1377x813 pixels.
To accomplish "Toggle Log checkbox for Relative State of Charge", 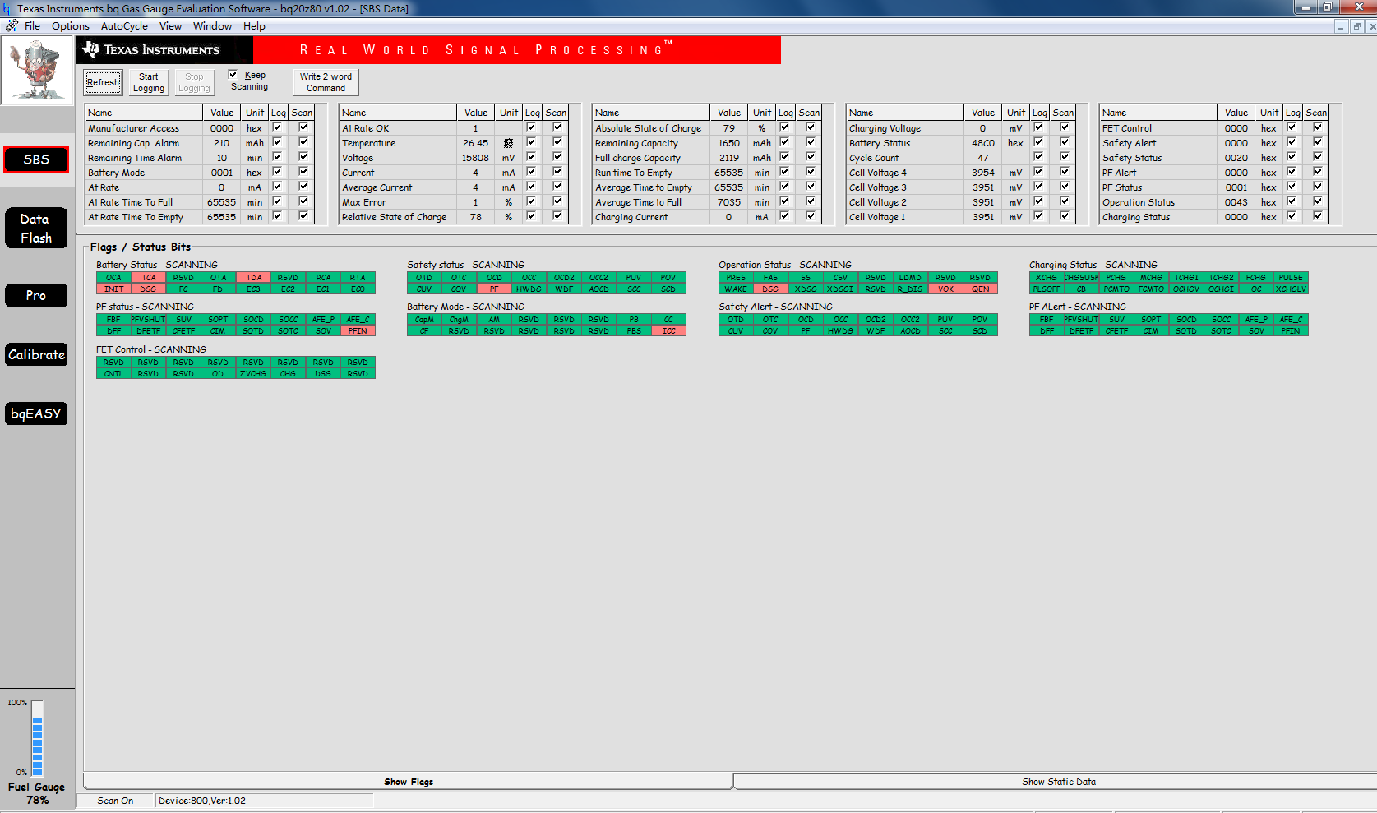I will [531, 216].
